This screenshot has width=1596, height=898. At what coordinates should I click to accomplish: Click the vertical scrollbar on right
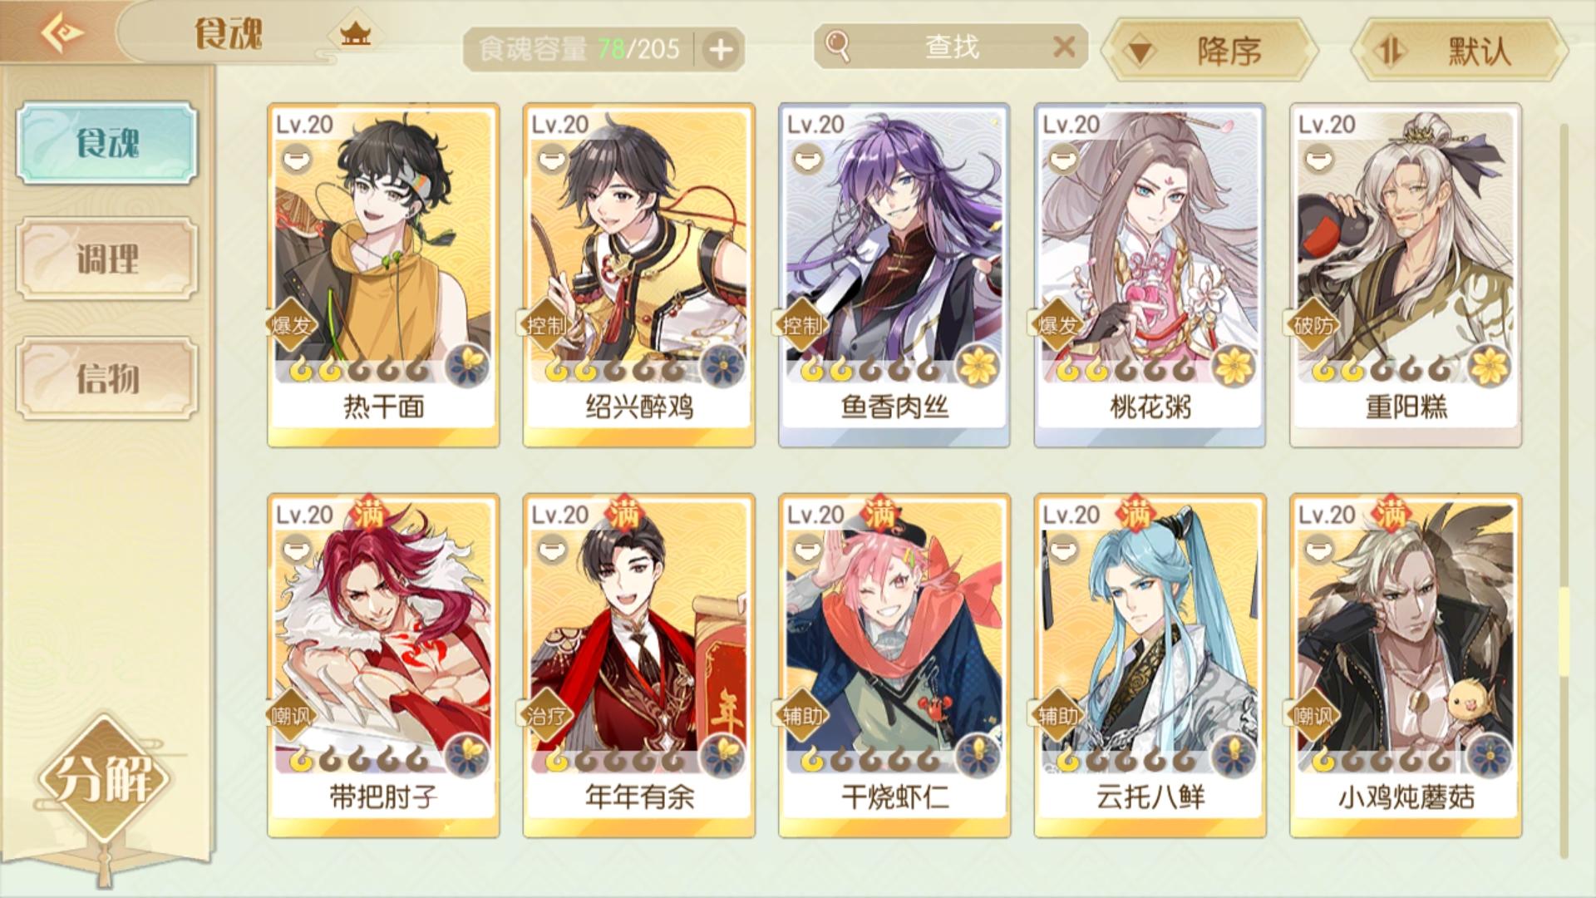point(1564,491)
